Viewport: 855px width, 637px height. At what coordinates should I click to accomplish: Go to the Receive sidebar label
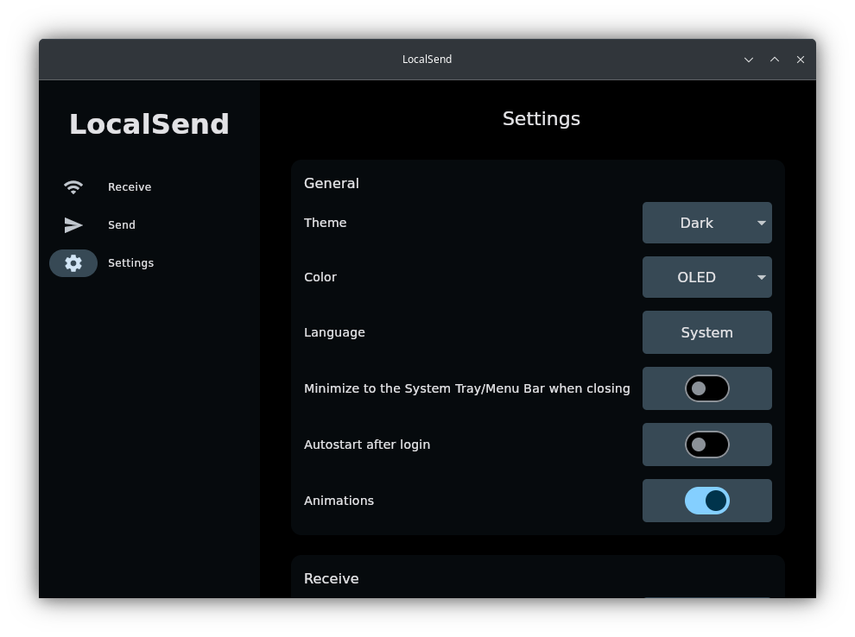[x=130, y=187]
